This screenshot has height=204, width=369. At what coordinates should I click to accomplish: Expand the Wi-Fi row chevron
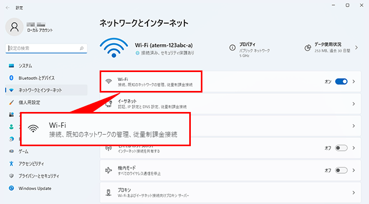(x=354, y=81)
